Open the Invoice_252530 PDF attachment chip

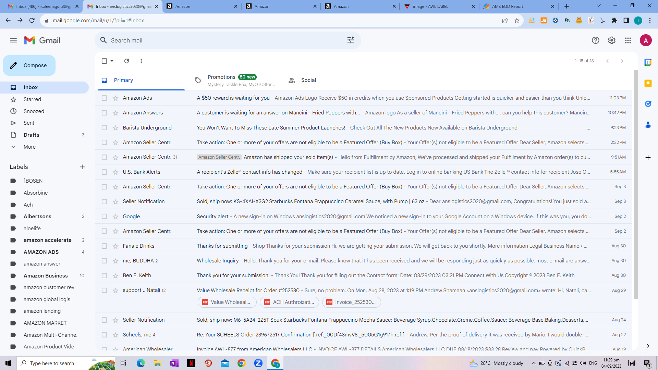coord(351,302)
